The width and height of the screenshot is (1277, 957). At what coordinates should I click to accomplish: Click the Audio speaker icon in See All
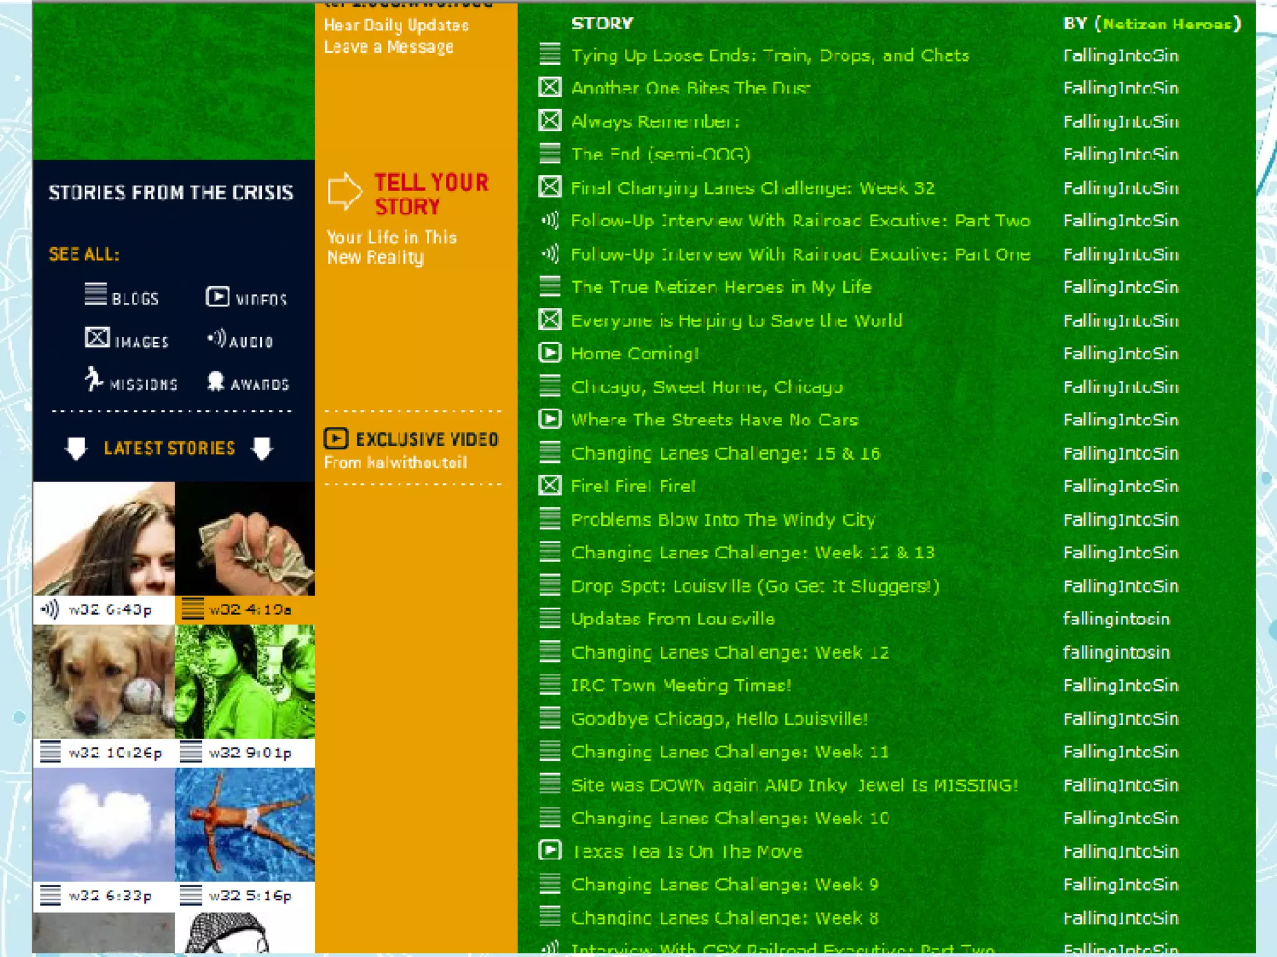217,338
